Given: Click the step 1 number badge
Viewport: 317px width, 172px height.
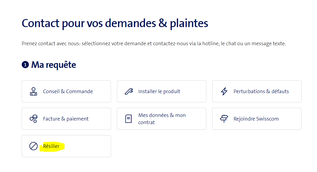Looking at the screenshot, I should pyautogui.click(x=25, y=65).
